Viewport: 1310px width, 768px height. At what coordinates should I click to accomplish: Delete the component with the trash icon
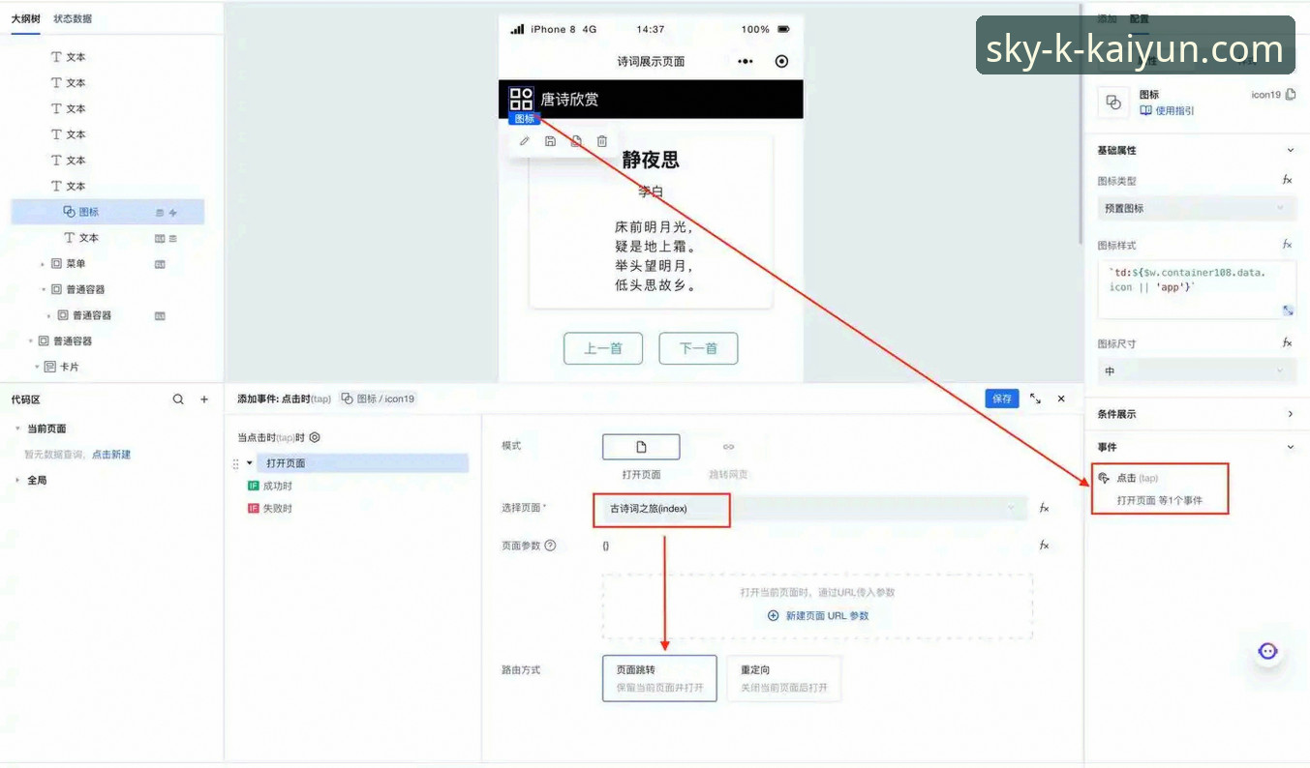[601, 141]
